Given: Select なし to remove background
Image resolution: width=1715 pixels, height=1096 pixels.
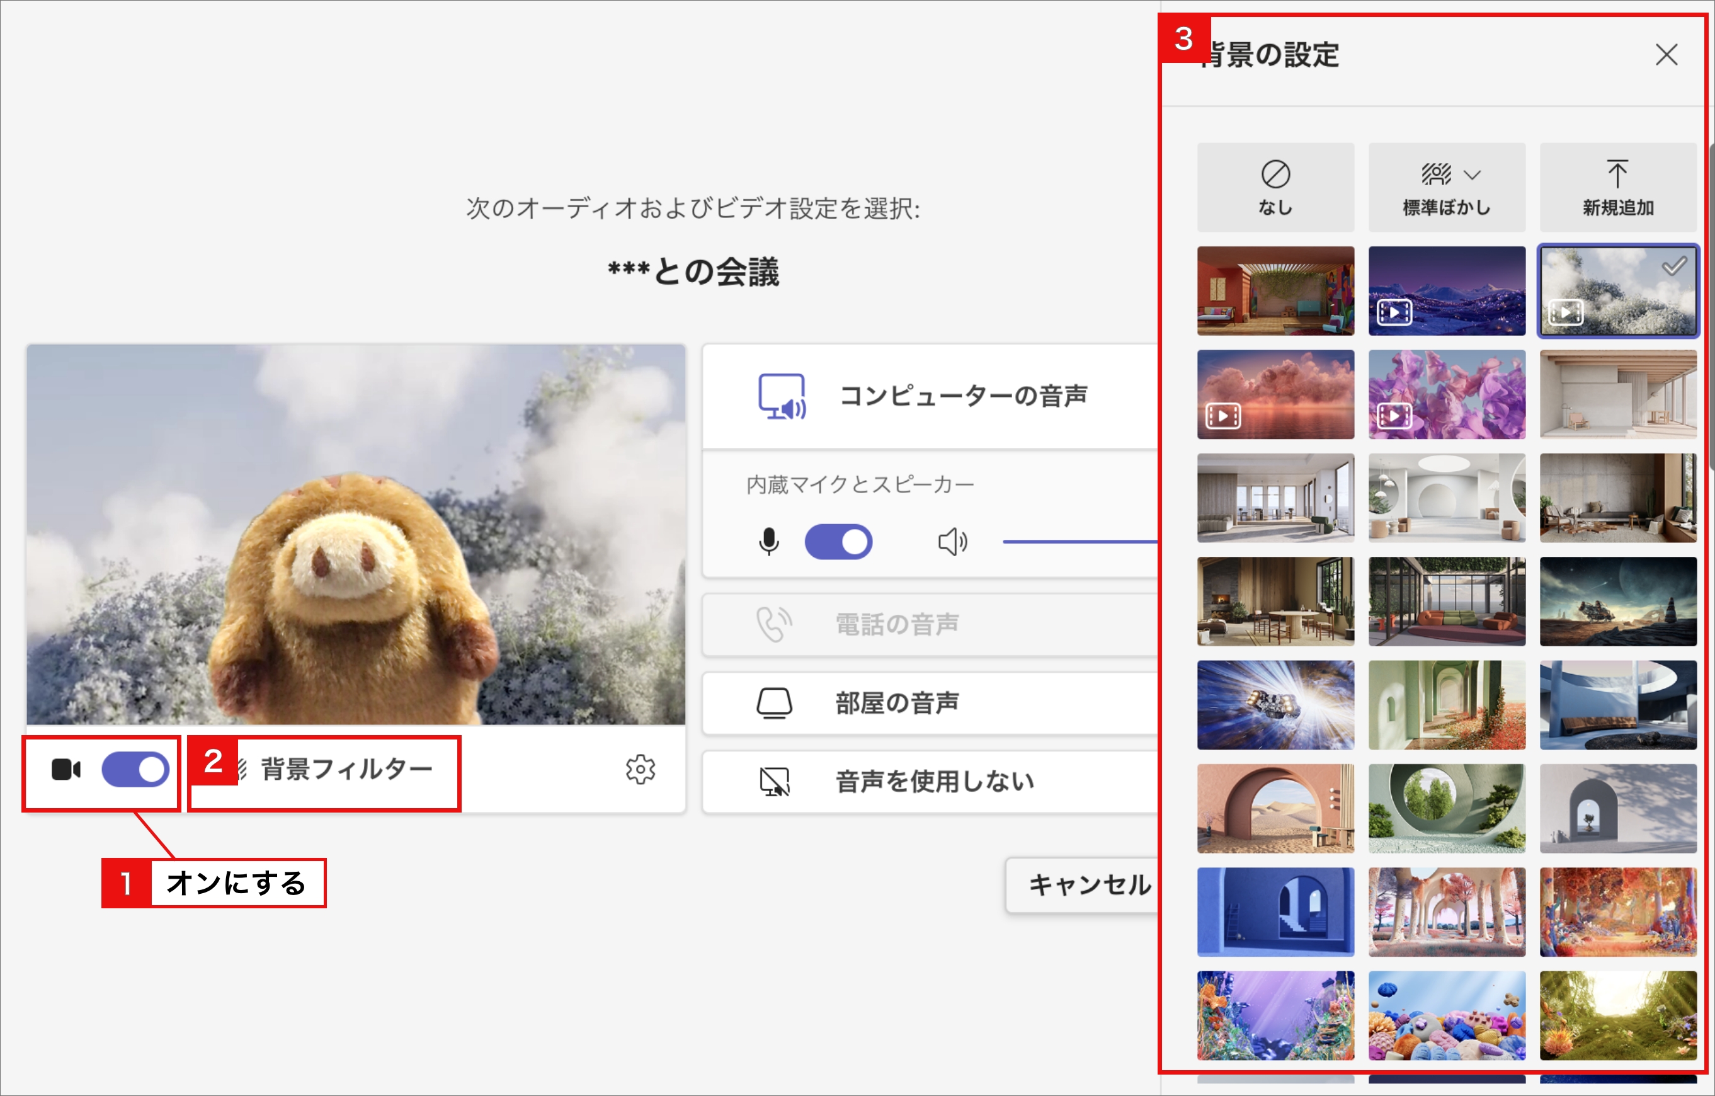Looking at the screenshot, I should pyautogui.click(x=1275, y=187).
